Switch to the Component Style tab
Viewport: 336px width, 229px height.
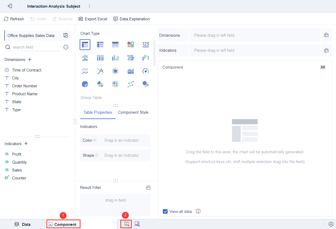tap(133, 112)
